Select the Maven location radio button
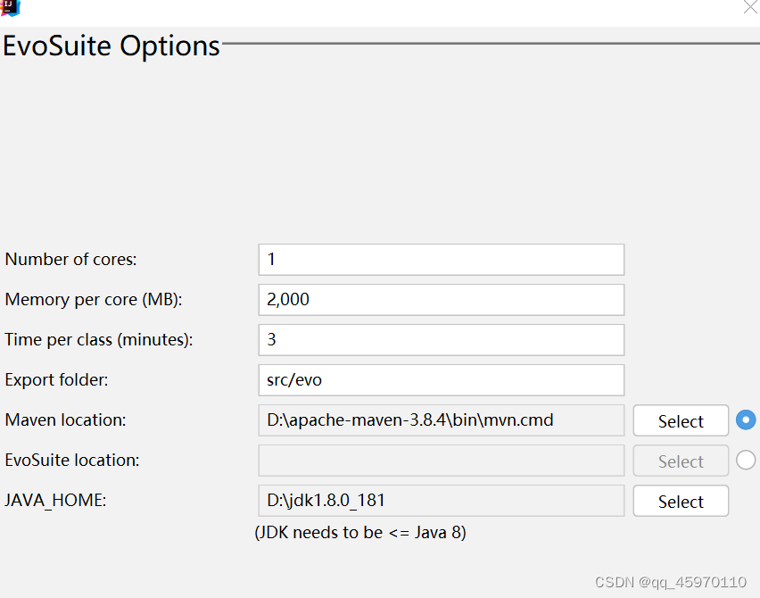Image resolution: width=760 pixels, height=598 pixels. coord(746,420)
